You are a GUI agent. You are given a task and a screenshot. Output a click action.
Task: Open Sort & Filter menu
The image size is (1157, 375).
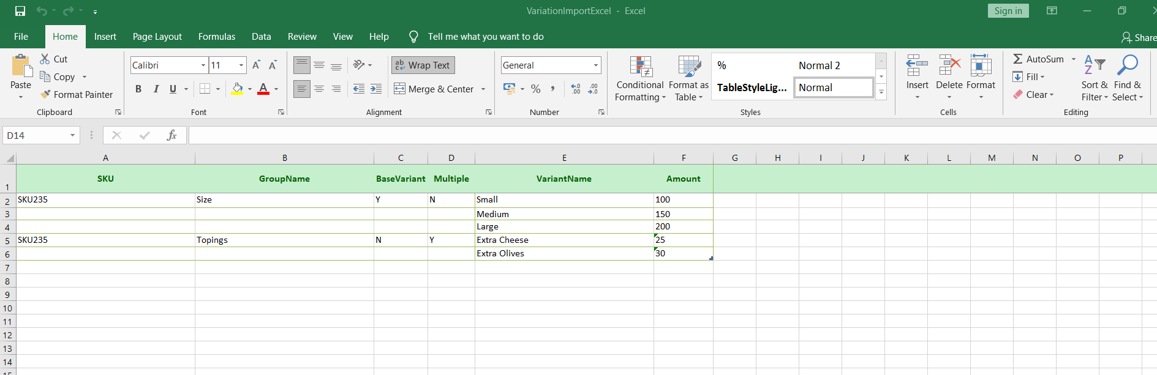click(x=1095, y=78)
